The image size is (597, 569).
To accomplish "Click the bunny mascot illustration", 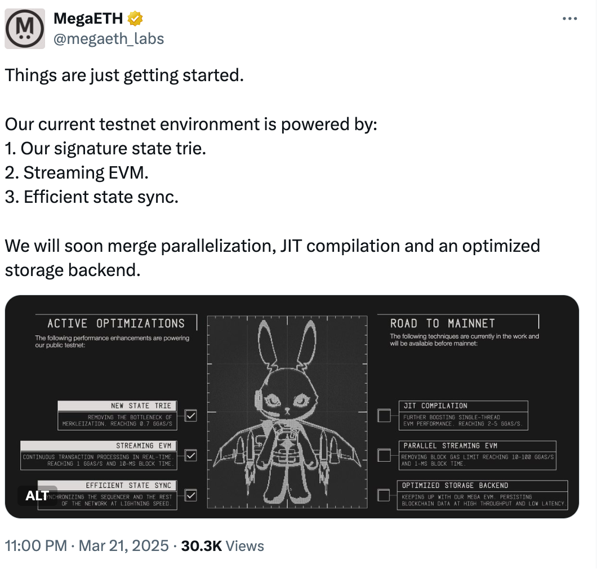I will click(x=287, y=411).
